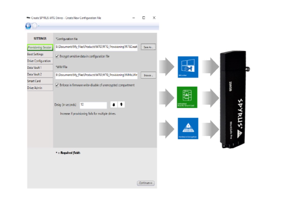Open the Drive Admin tab
Viewport: 282px width, 197px height.
(x=40, y=88)
